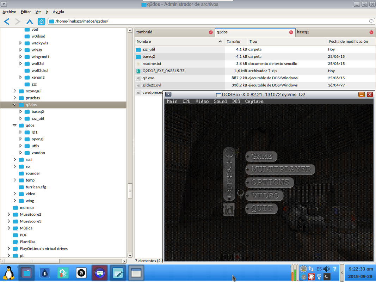The width and height of the screenshot is (376, 282).
Task: Open the terminal tray icon
Action: pyautogui.click(x=326, y=277)
